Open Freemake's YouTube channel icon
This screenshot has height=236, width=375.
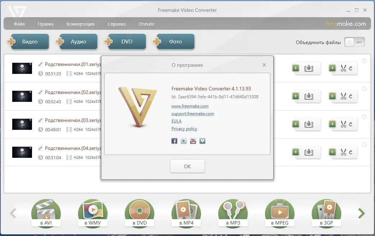[x=193, y=141]
